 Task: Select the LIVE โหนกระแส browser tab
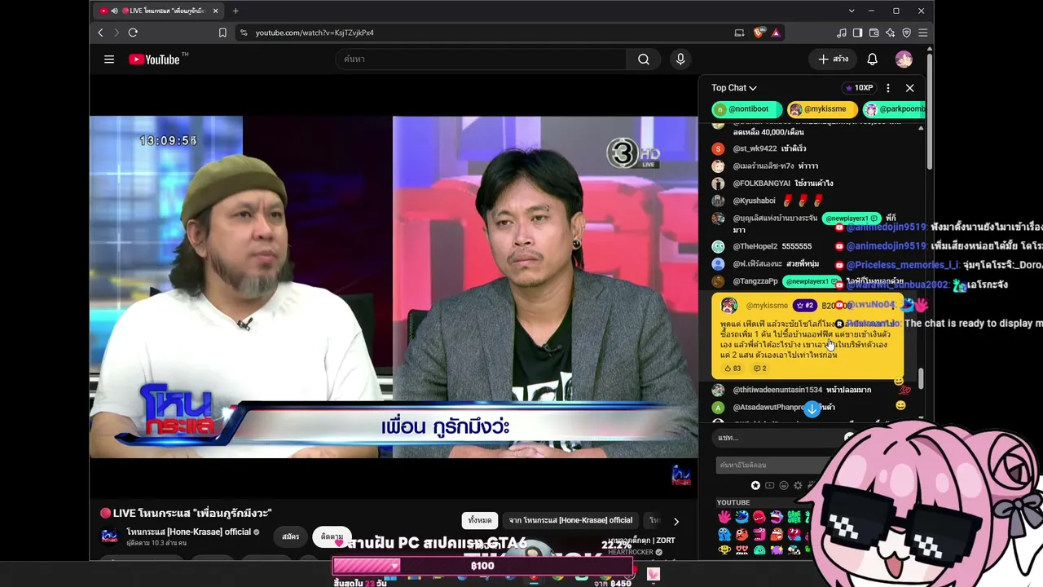coord(158,11)
